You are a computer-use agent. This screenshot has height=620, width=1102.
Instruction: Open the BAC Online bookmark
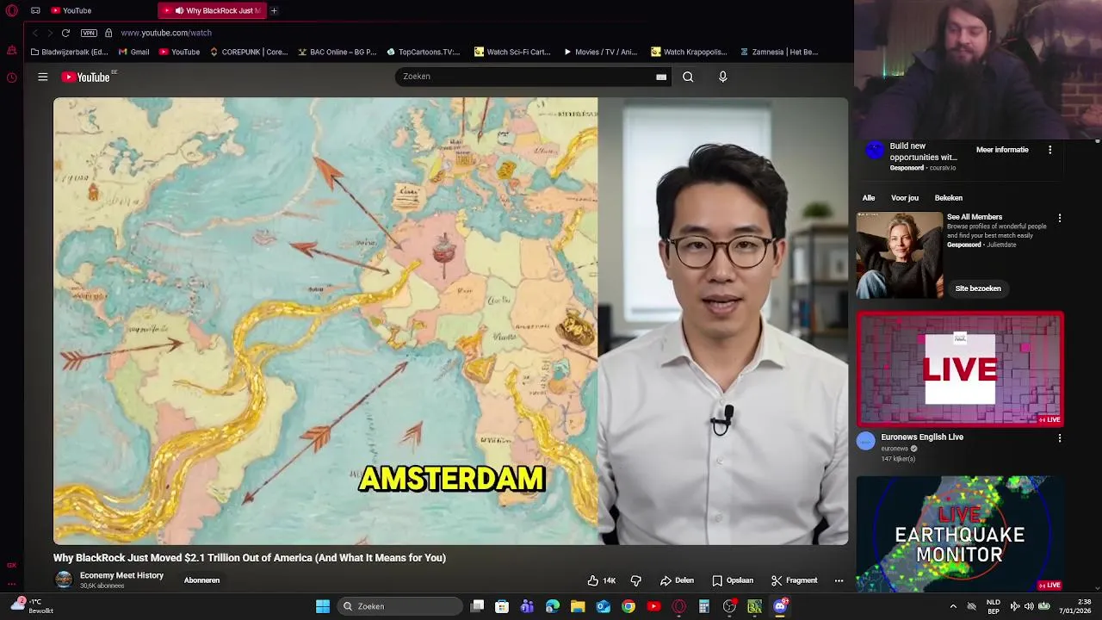tap(337, 52)
